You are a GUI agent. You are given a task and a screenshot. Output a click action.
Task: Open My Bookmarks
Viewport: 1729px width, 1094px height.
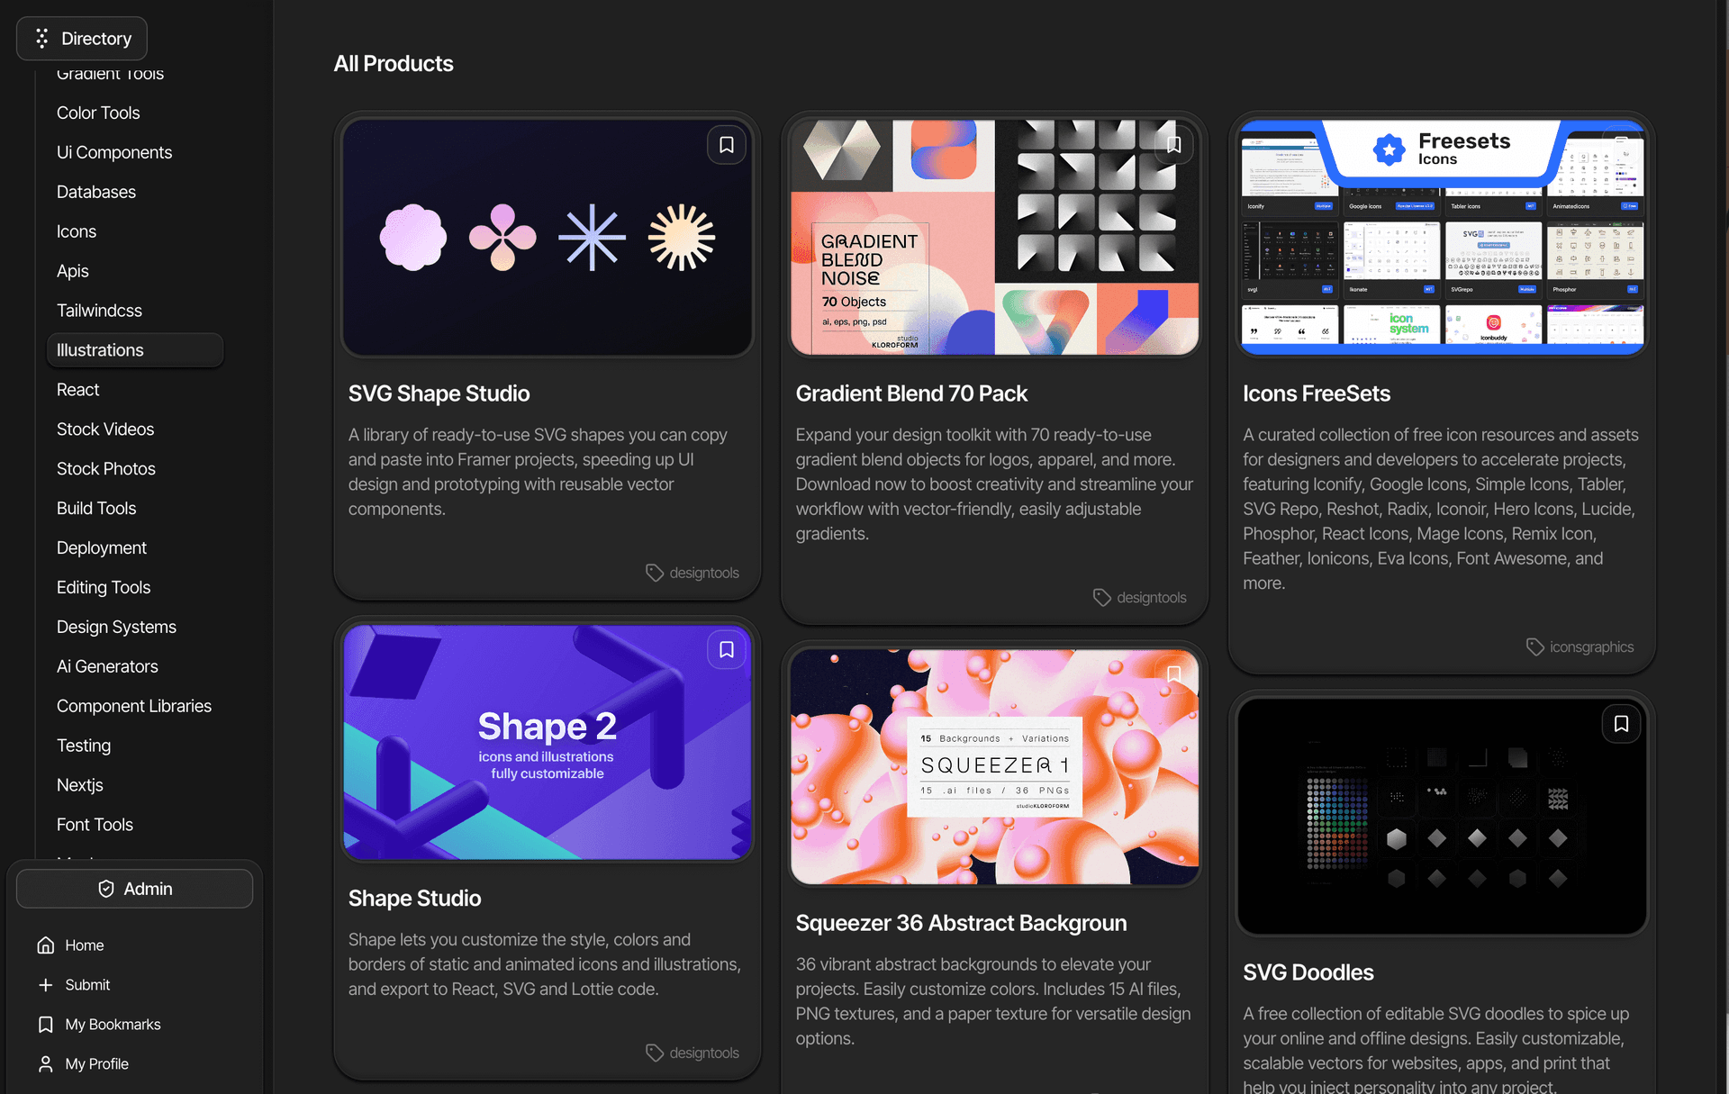112,1024
